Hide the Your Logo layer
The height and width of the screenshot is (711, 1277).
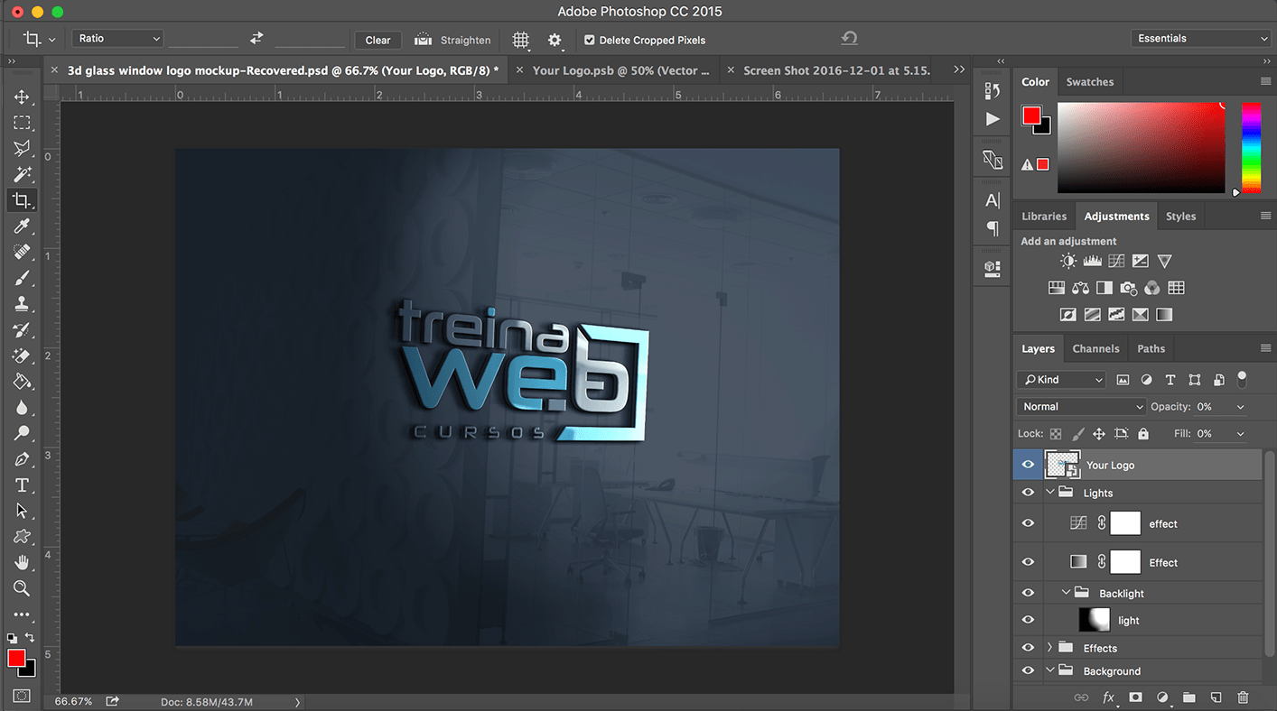[x=1028, y=465]
